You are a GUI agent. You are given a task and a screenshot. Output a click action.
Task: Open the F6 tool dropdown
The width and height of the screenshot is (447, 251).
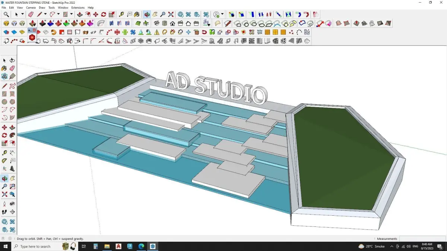pyautogui.click(x=206, y=23)
